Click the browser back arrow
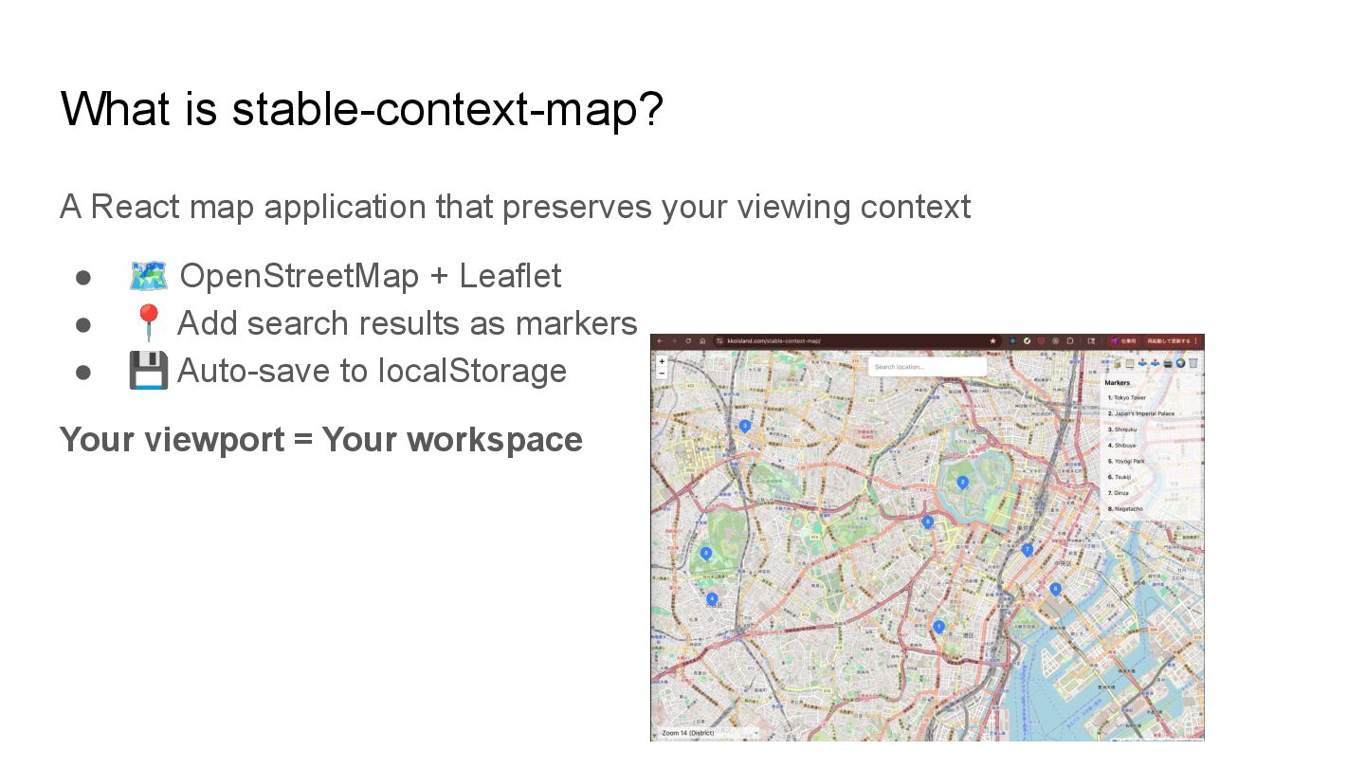Viewport: 1365px width, 768px height. pos(660,341)
